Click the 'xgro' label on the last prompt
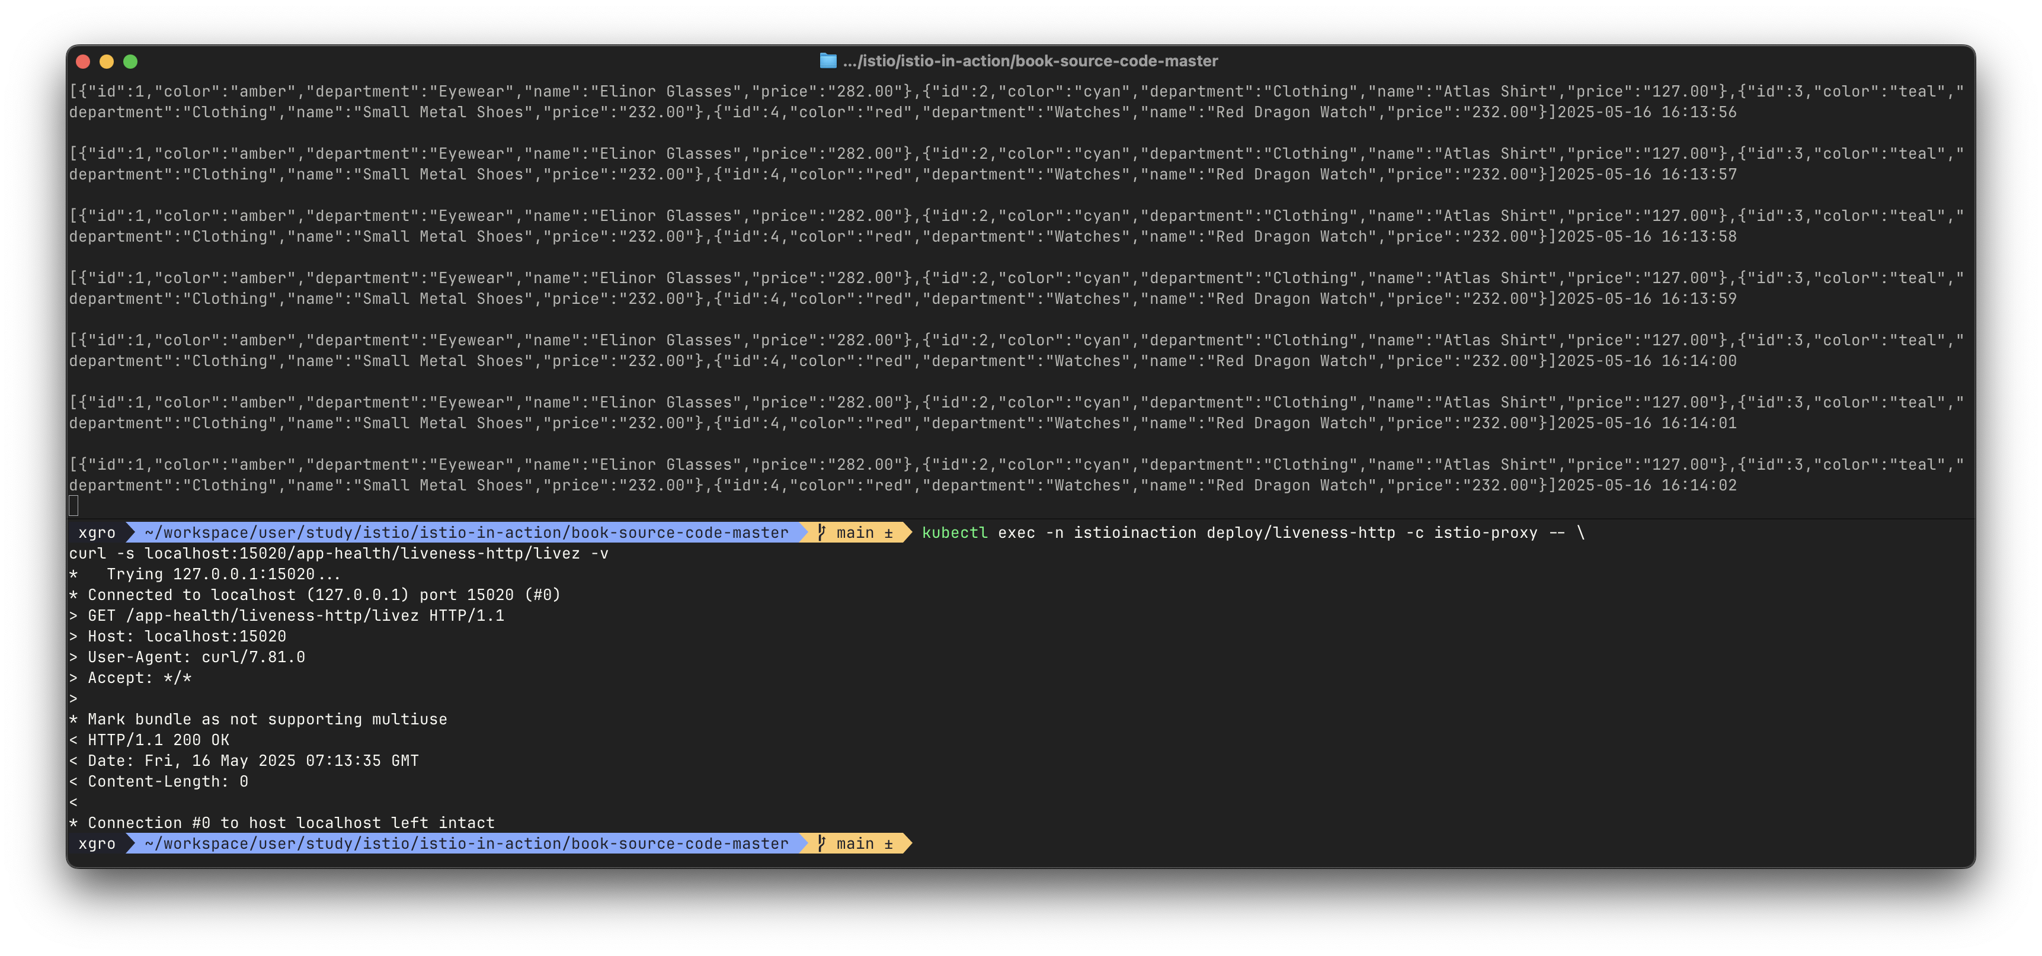Image resolution: width=2042 pixels, height=956 pixels. (97, 843)
